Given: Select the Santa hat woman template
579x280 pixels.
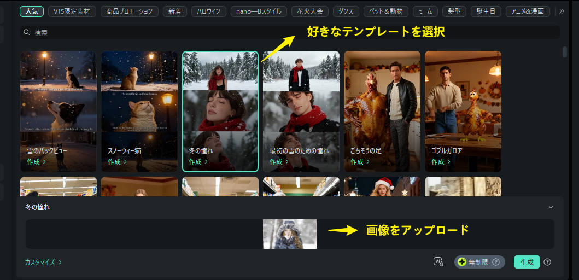Looking at the screenshot, I should [382, 186].
